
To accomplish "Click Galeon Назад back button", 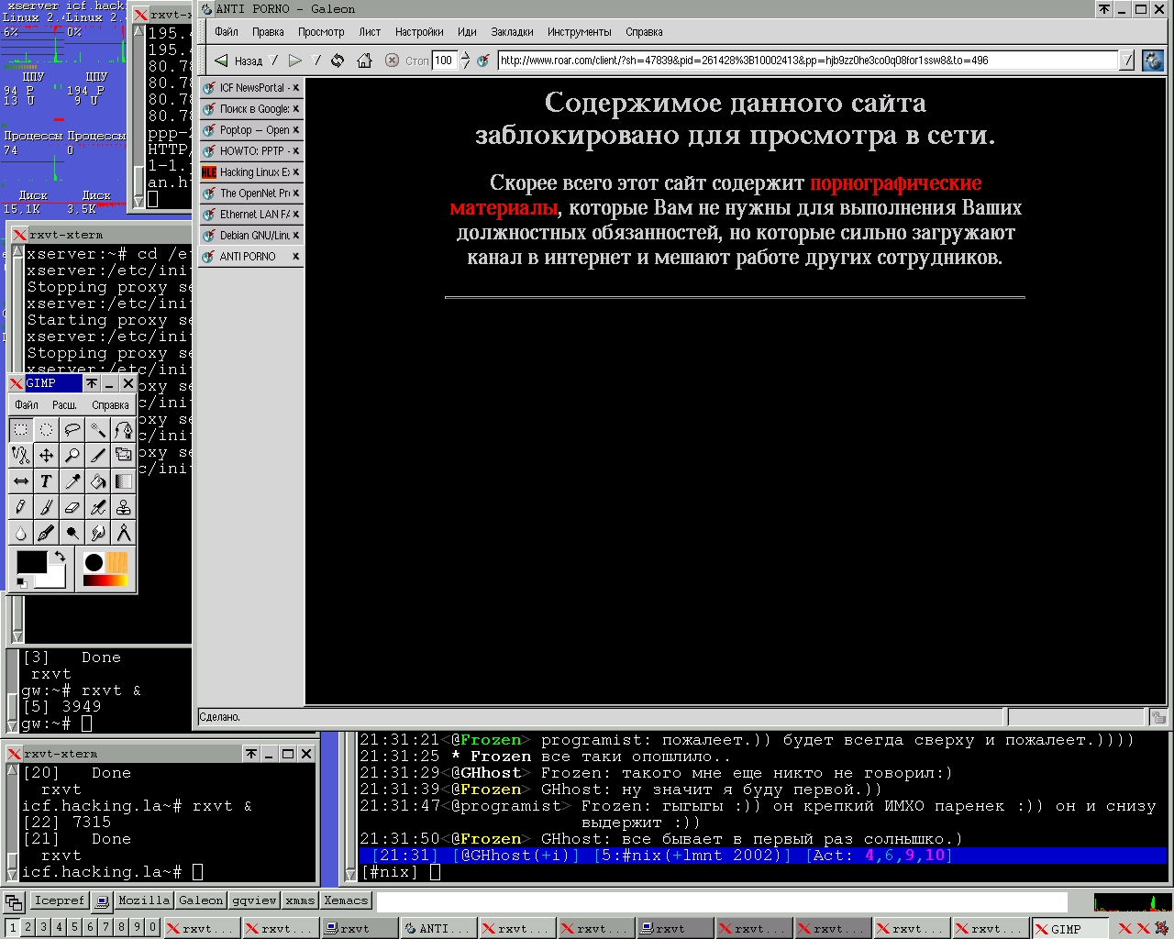I will click(239, 61).
